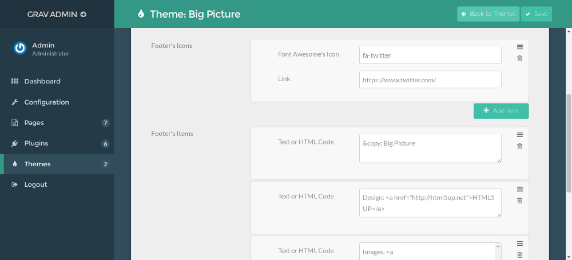Go Back to Themes
The image size is (572, 260).
tap(488, 14)
